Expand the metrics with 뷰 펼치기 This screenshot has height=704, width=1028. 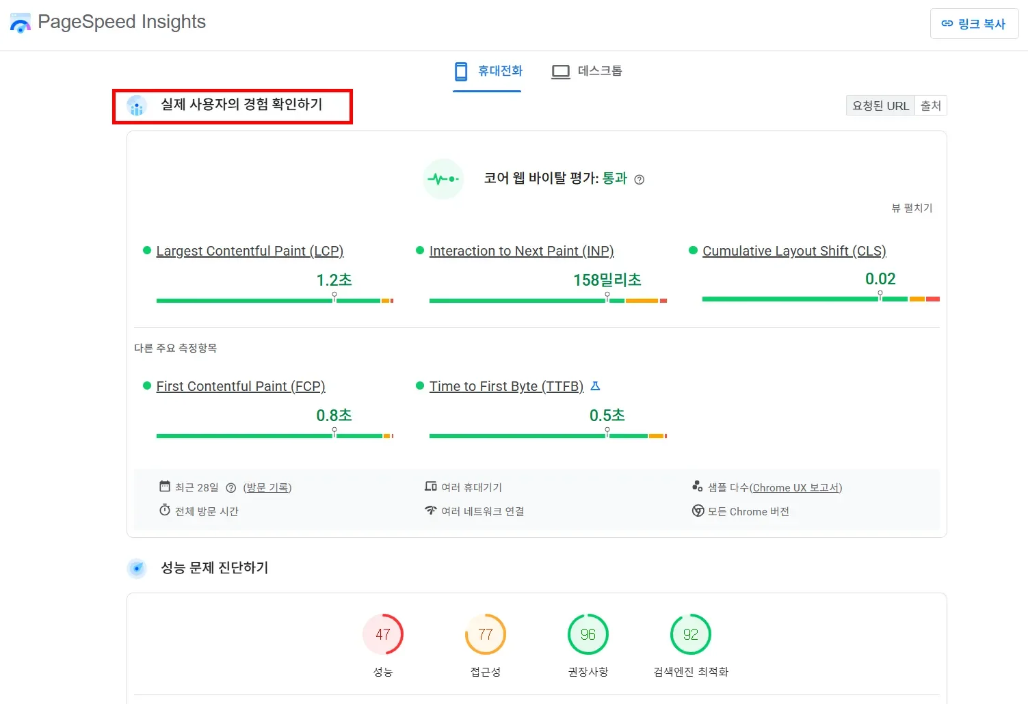(x=912, y=208)
